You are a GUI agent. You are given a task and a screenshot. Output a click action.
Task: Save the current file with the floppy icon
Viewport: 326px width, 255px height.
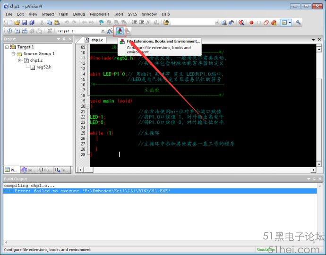pos(25,23)
